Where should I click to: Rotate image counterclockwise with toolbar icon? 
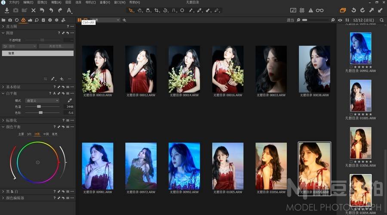(354, 10)
